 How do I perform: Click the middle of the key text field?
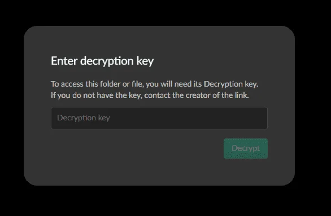click(159, 118)
